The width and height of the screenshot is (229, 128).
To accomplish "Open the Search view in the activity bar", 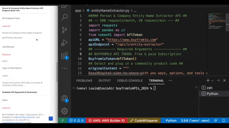I will pos(64,17).
